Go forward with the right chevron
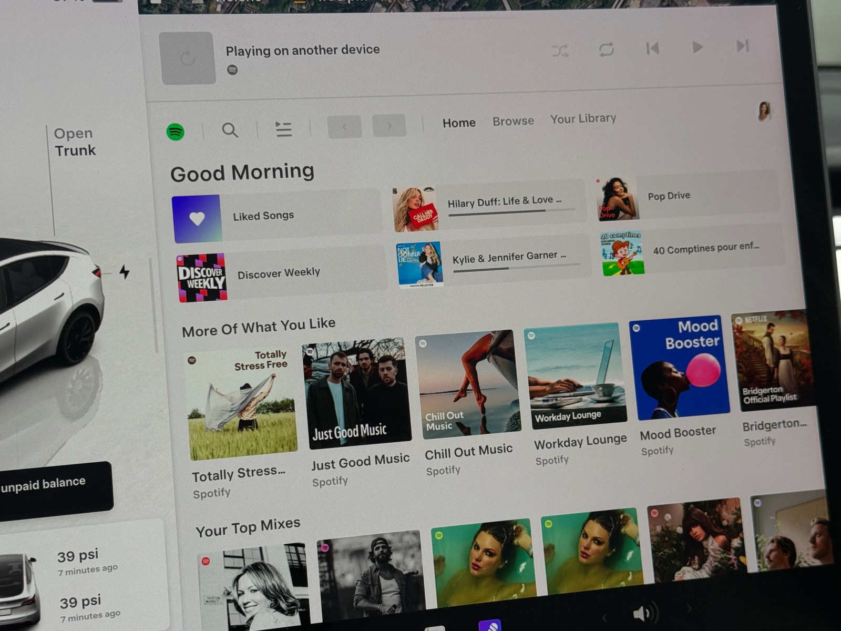This screenshot has height=631, width=841. [x=389, y=126]
